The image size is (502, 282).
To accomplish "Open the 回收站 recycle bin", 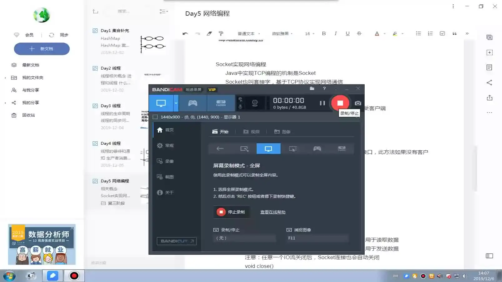I will pyautogui.click(x=28, y=115).
